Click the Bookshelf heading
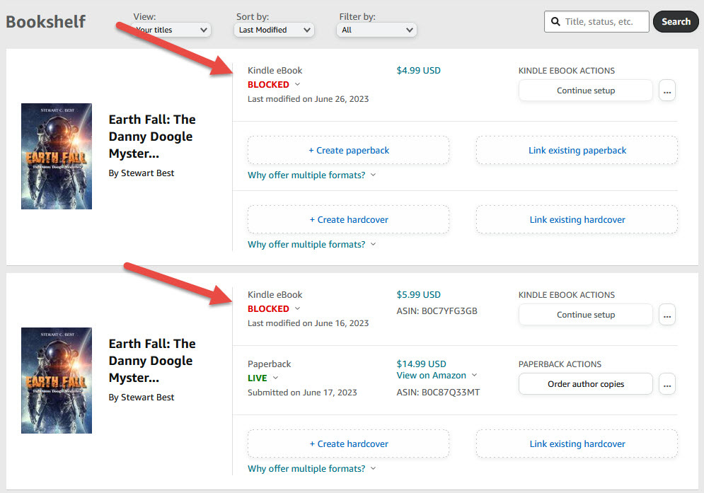This screenshot has height=493, width=704. coord(46,21)
